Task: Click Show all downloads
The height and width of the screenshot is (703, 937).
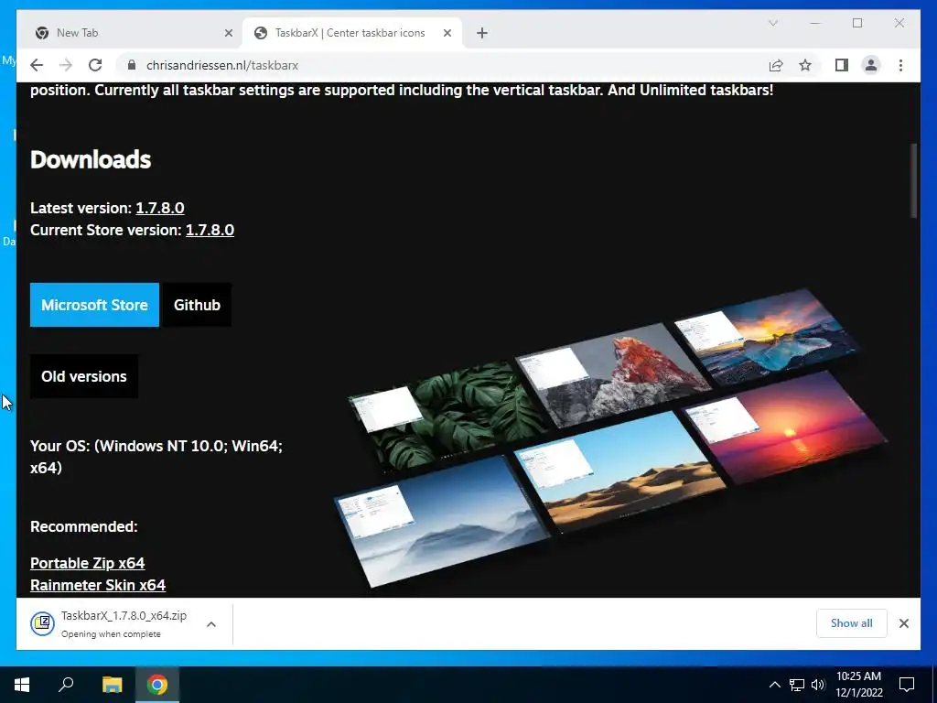Action: tap(852, 623)
